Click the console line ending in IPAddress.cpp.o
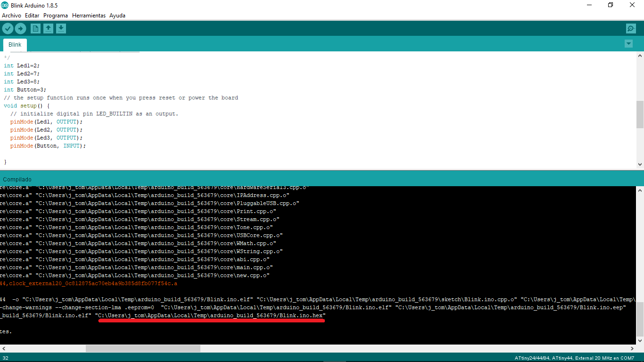This screenshot has height=362, width=644. [145, 196]
